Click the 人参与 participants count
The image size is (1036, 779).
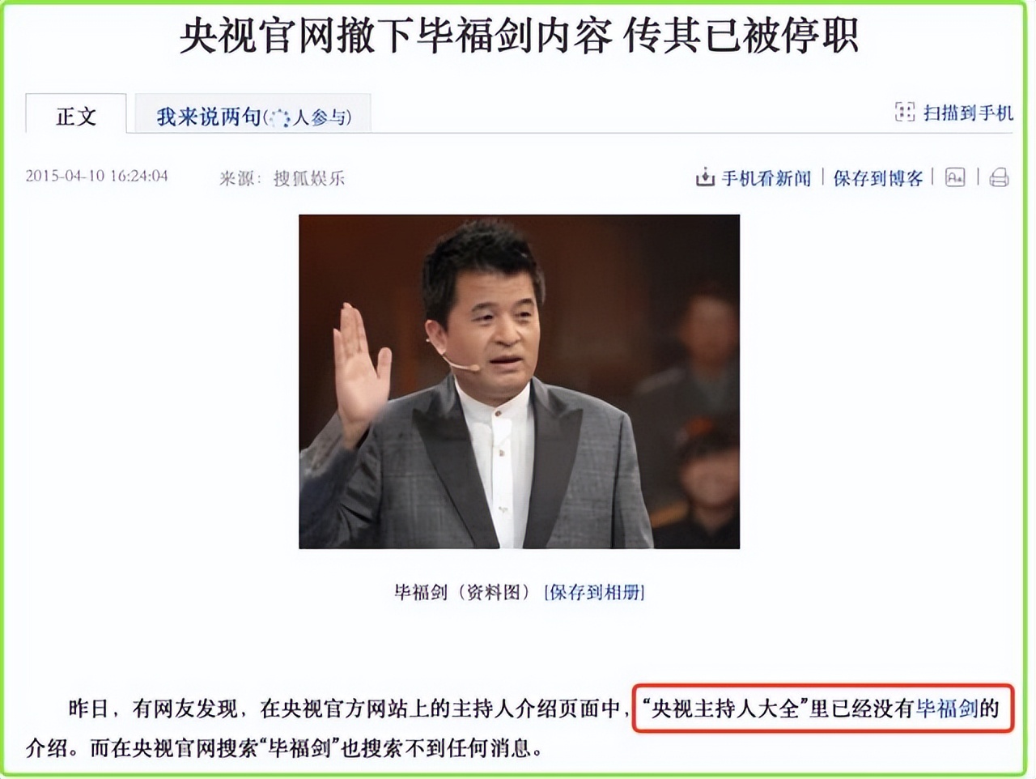click(x=322, y=115)
